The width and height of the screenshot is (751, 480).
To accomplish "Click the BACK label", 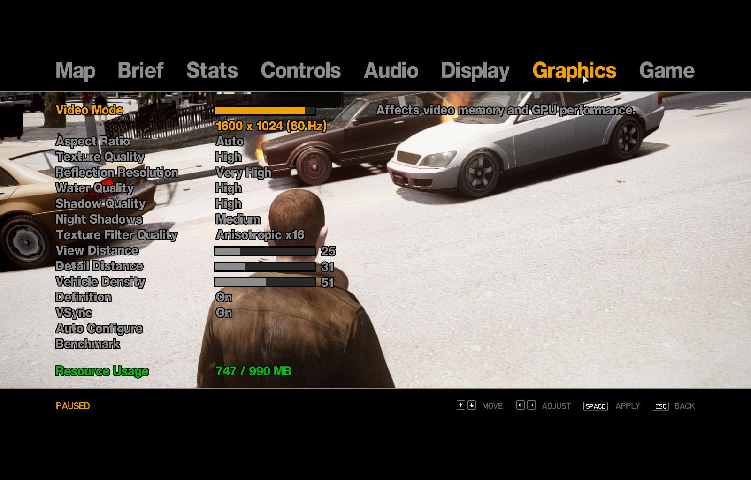I will point(684,406).
